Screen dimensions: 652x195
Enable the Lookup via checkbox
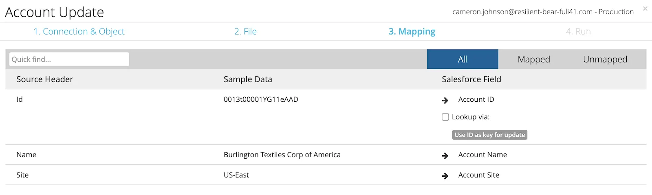coord(445,117)
